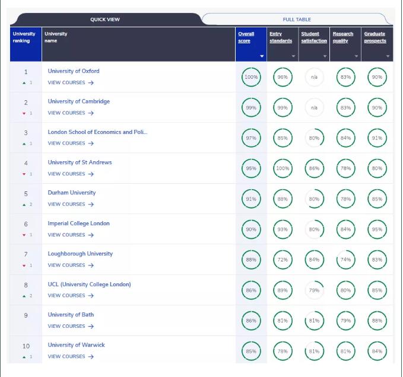Click UCL's 79% student satisfaction circle
This screenshot has height=377, width=403.
[x=314, y=290]
